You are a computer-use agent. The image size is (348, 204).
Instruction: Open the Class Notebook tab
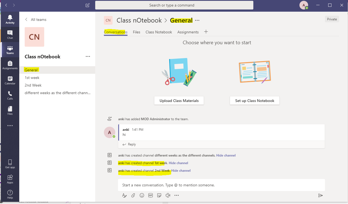[x=159, y=32]
